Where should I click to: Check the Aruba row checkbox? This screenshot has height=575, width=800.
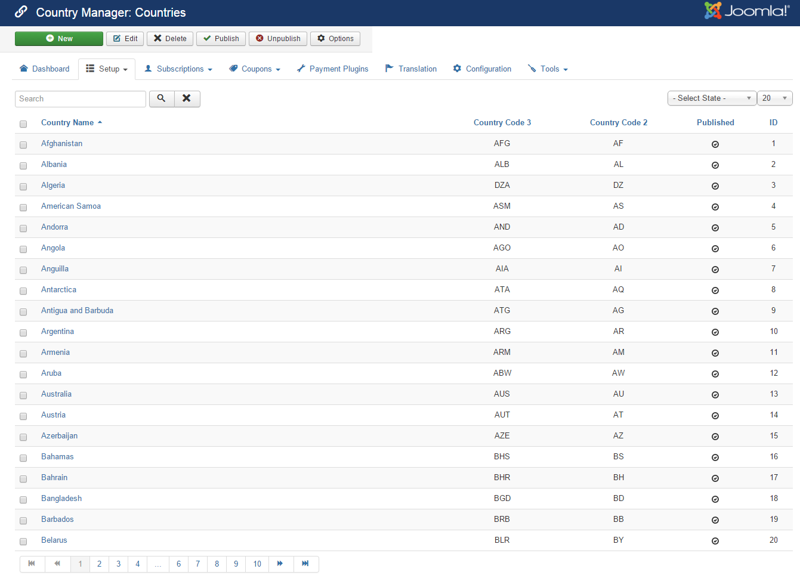click(x=23, y=375)
